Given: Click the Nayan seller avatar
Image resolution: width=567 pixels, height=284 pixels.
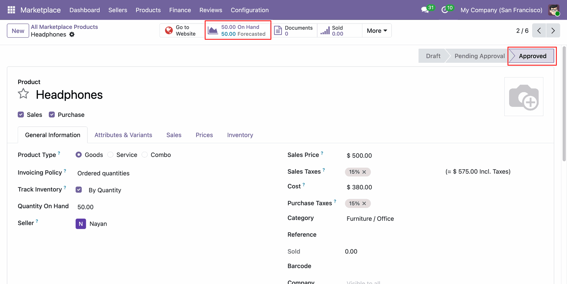Looking at the screenshot, I should point(81,224).
